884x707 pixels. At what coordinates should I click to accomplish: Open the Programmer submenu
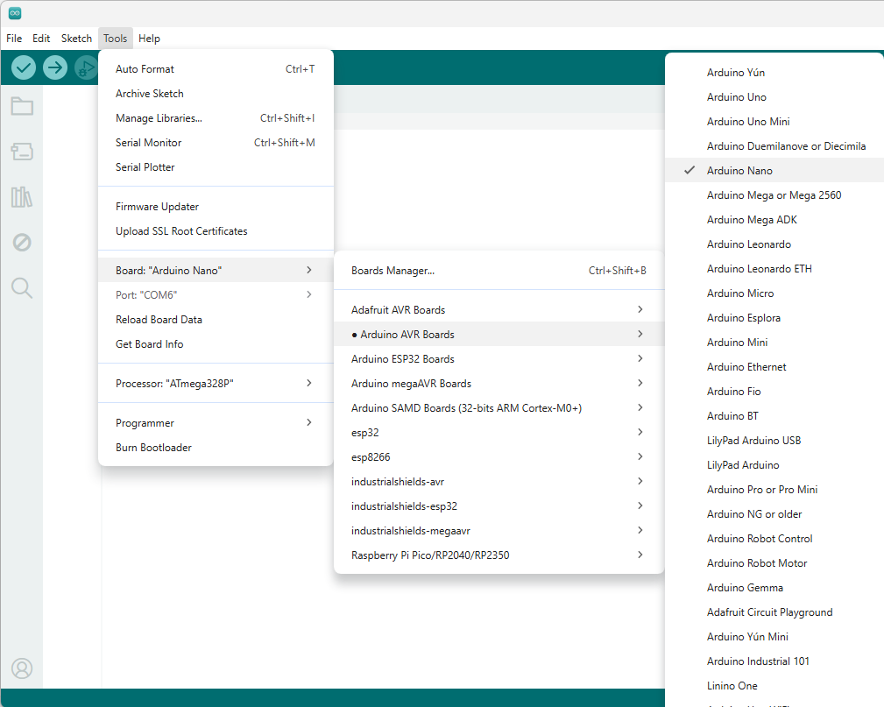pos(216,423)
